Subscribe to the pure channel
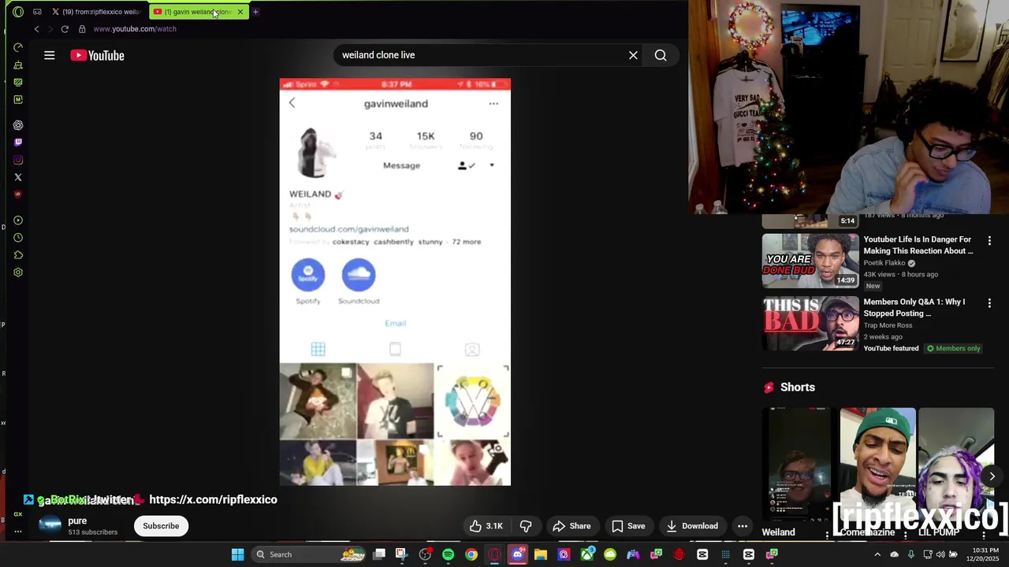1009x567 pixels. (161, 526)
